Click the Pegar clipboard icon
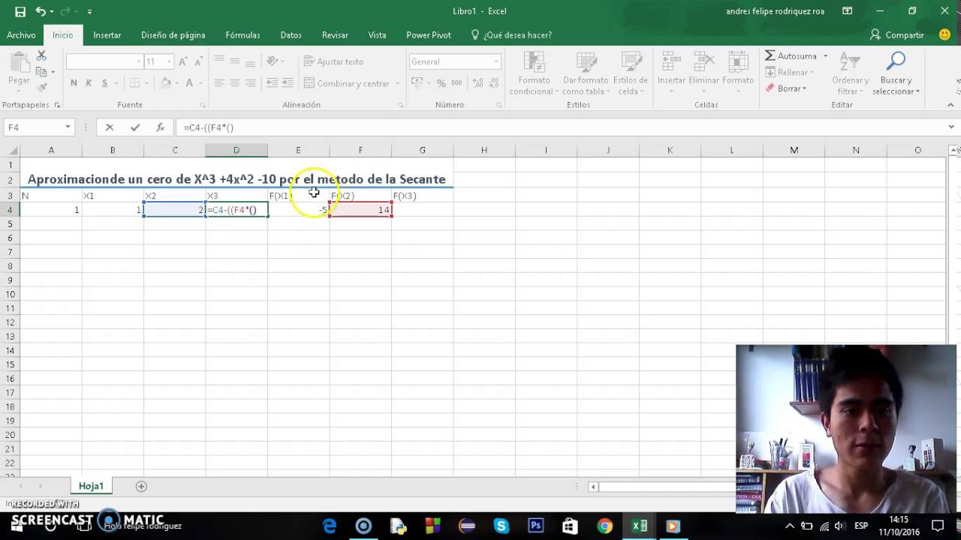The height and width of the screenshot is (540, 961). click(19, 70)
